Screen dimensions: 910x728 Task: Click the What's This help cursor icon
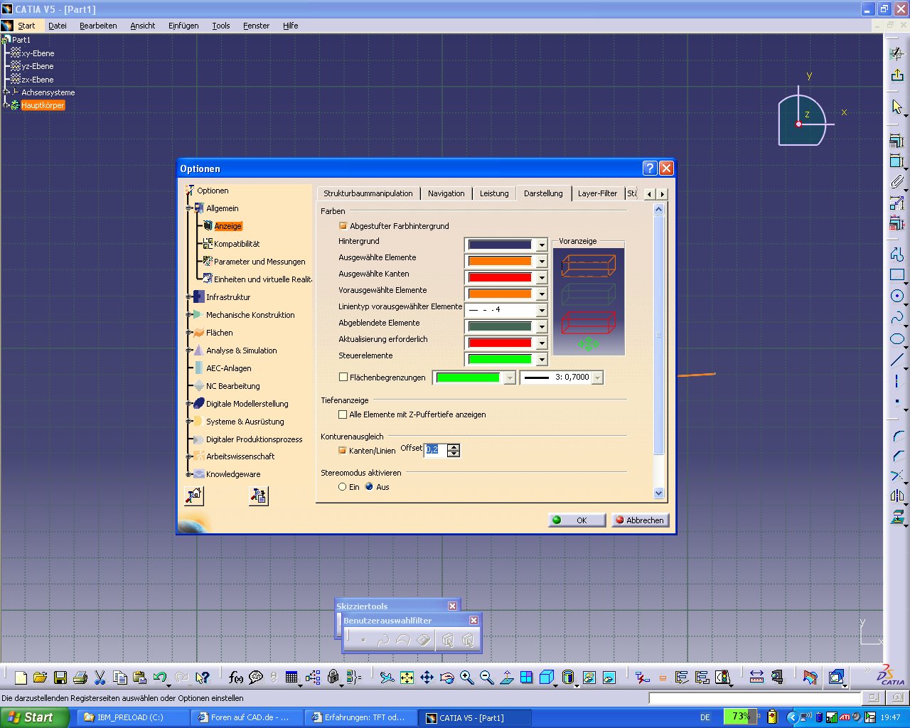[x=203, y=678]
